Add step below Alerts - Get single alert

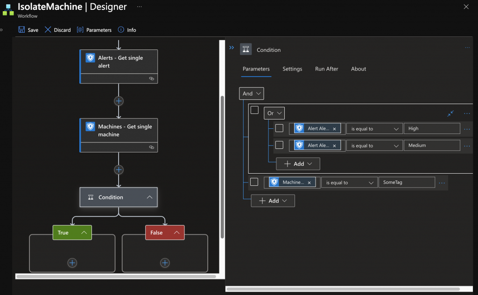[x=119, y=101]
